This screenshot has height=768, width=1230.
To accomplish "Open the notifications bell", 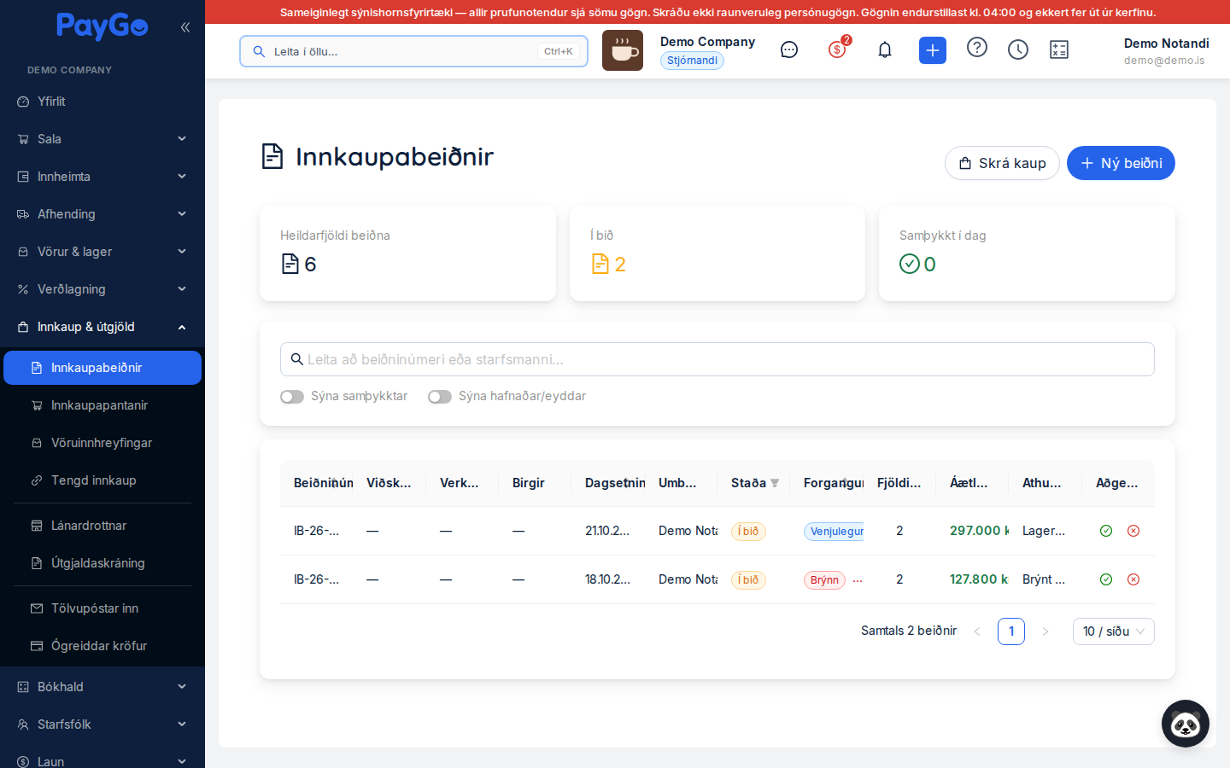I will point(885,50).
